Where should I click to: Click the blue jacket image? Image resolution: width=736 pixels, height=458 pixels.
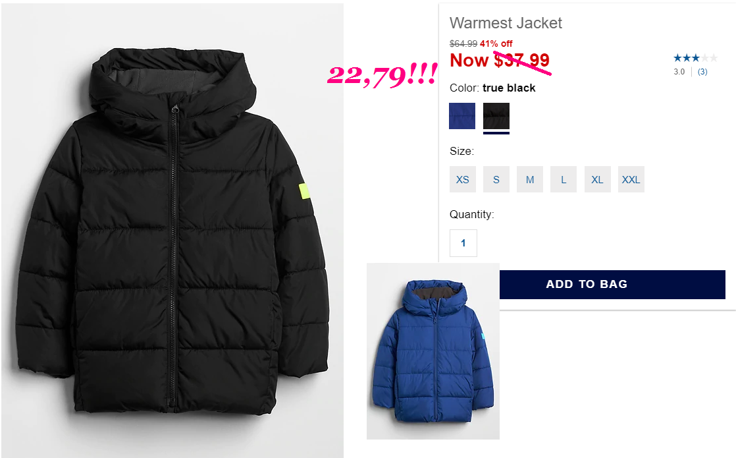[433, 351]
